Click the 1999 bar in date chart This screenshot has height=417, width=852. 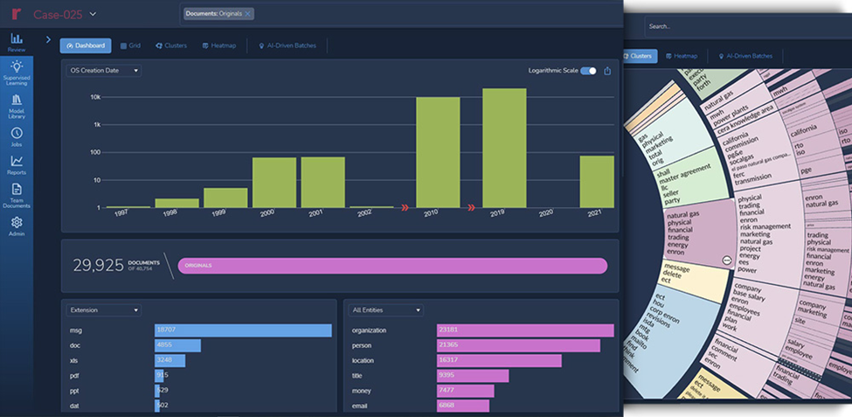click(x=225, y=198)
